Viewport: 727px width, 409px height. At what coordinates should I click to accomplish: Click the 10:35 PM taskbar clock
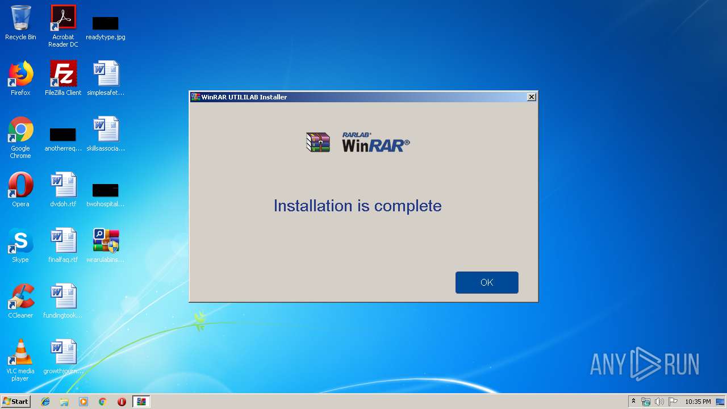697,402
